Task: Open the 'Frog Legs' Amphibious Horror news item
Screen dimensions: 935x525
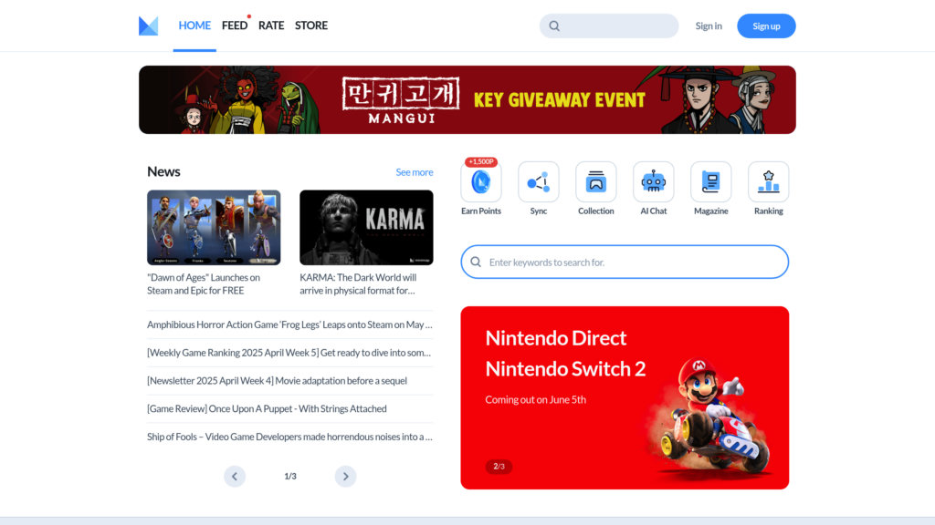Action: pos(289,324)
